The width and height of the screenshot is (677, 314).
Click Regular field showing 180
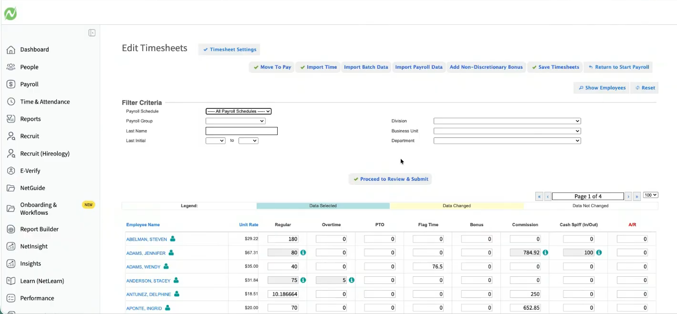click(x=283, y=239)
